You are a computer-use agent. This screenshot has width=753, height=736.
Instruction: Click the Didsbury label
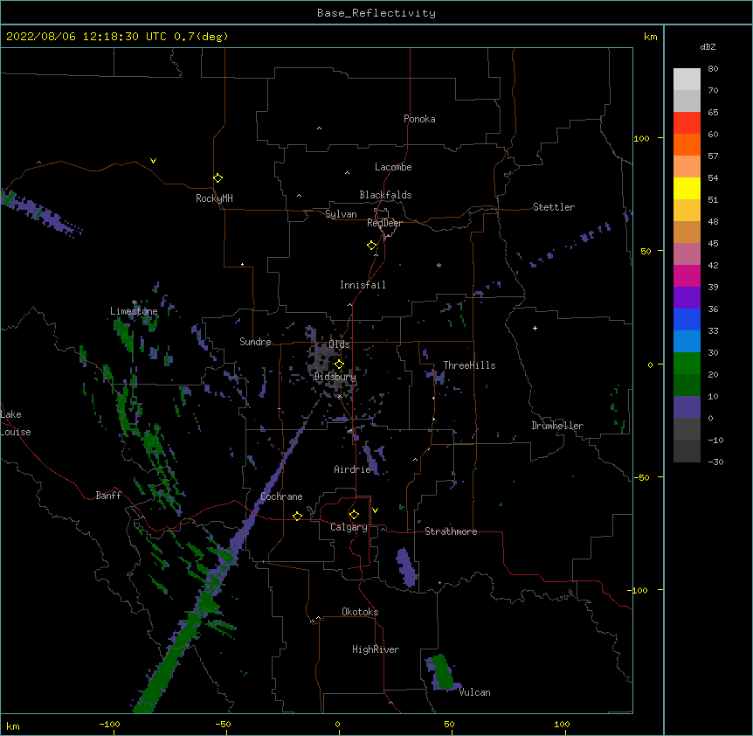[x=335, y=377]
